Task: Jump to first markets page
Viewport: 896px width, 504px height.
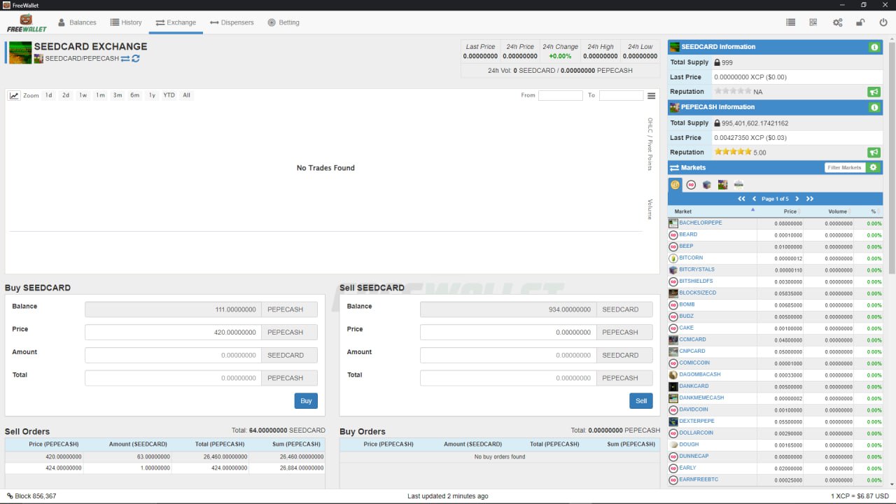Action: (742, 199)
